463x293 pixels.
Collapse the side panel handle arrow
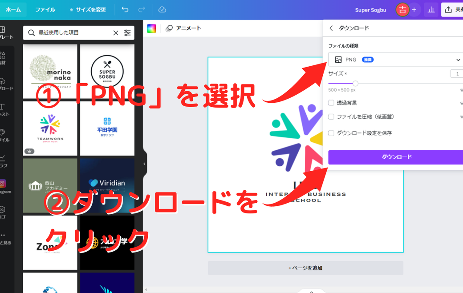(x=144, y=164)
